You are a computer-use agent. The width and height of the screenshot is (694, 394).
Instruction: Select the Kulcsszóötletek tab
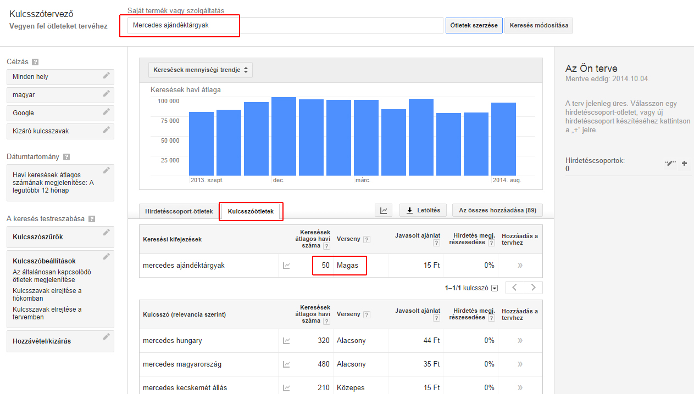251,211
